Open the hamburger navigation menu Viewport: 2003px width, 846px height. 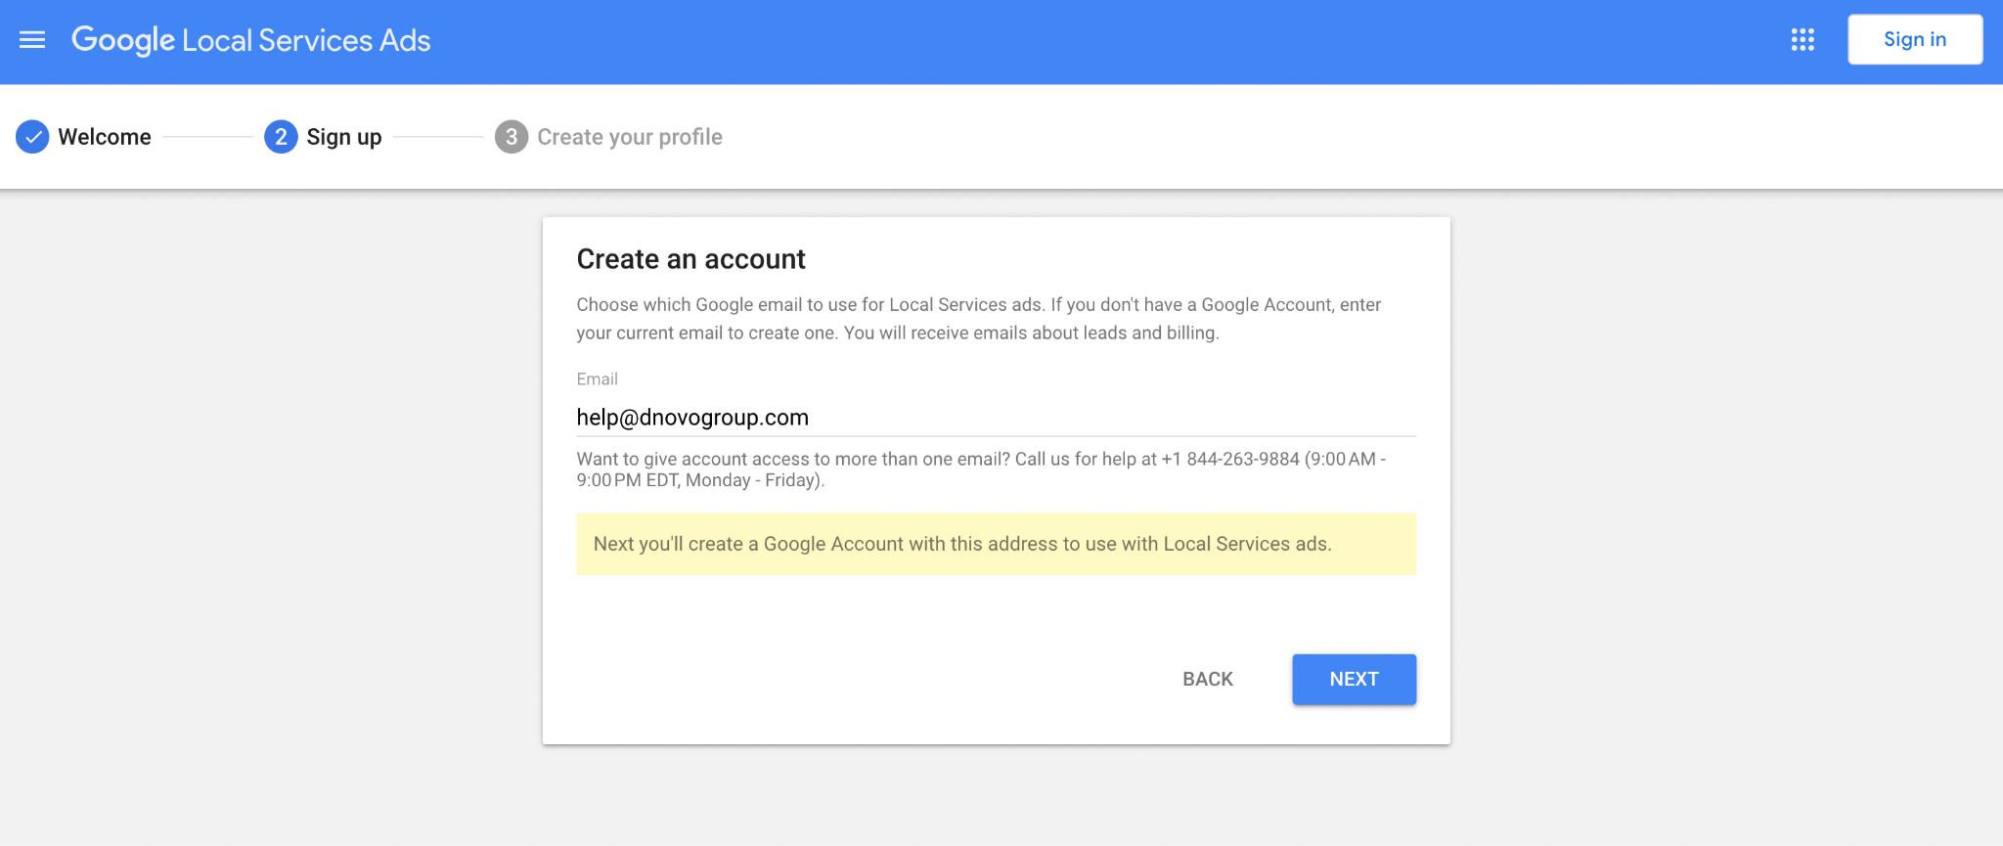click(32, 40)
